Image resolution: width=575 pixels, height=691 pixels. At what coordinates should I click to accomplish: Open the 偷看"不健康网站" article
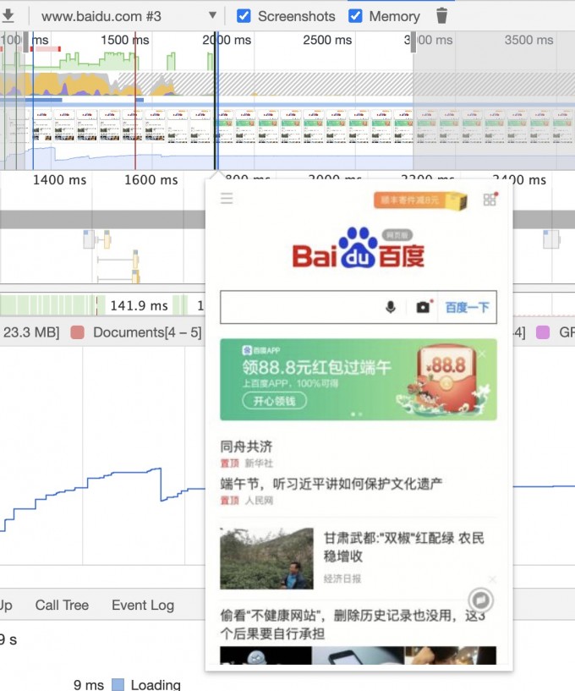(353, 624)
